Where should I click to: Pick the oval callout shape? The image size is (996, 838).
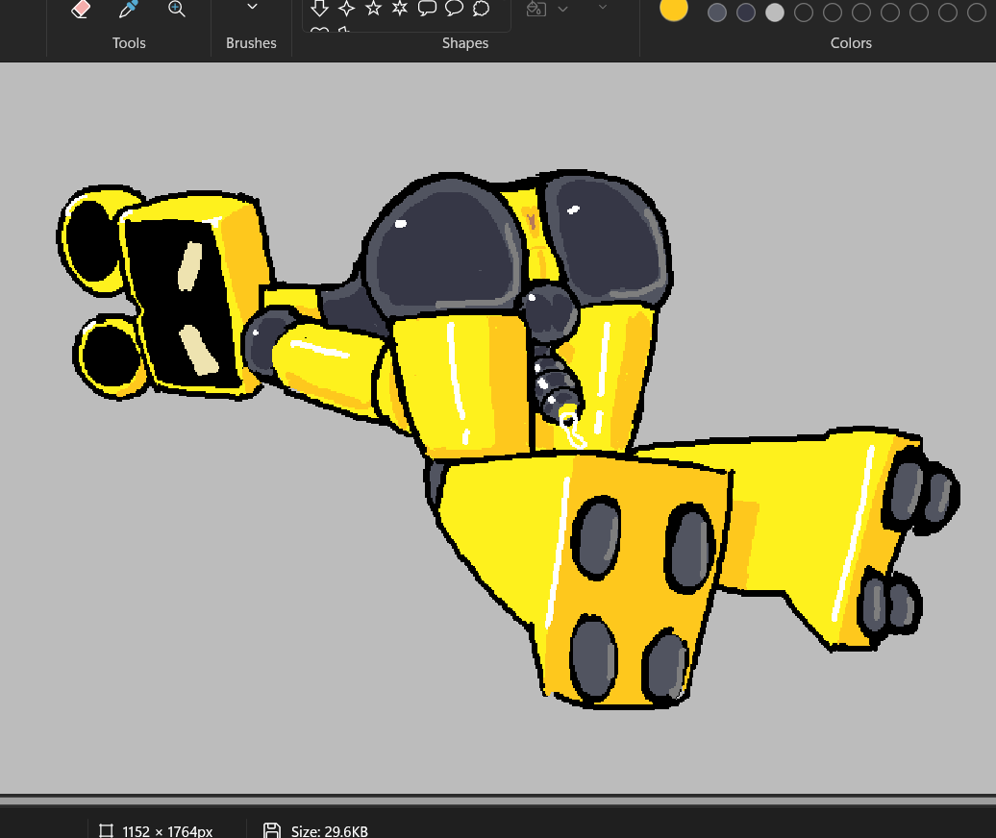[454, 9]
